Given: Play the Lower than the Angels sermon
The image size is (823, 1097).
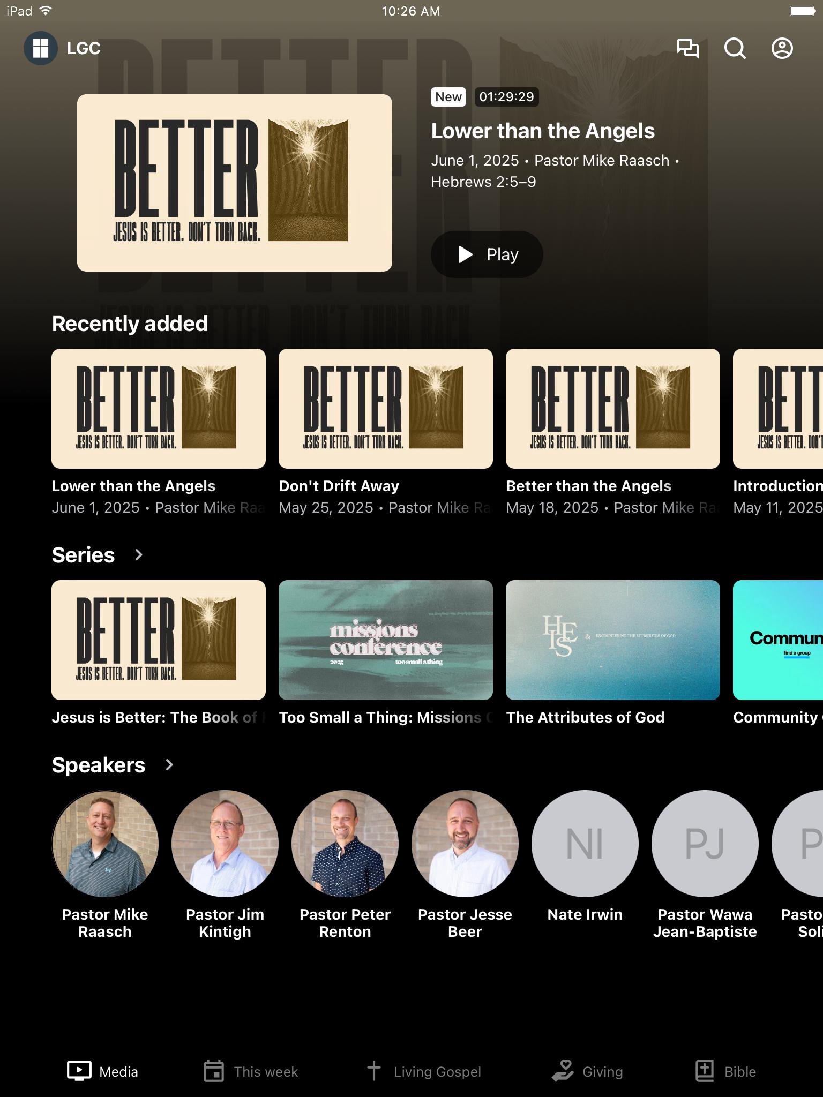Looking at the screenshot, I should [x=487, y=254].
